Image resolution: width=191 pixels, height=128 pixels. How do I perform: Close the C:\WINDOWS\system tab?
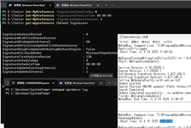[x=53, y=83]
